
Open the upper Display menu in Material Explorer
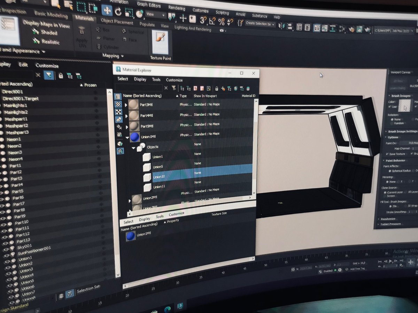click(140, 79)
